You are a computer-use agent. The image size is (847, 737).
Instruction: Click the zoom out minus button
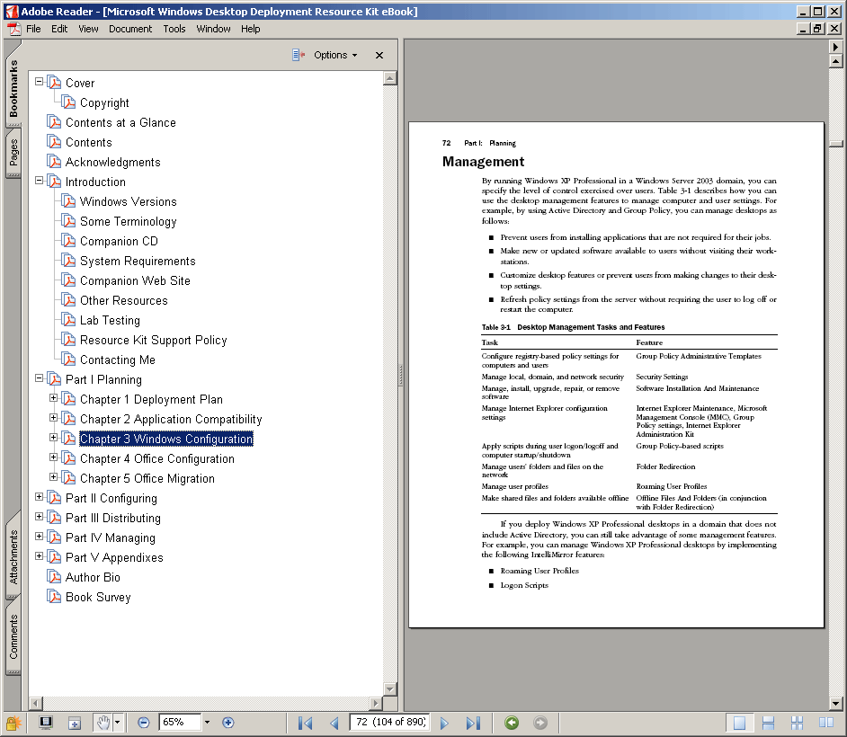click(143, 723)
